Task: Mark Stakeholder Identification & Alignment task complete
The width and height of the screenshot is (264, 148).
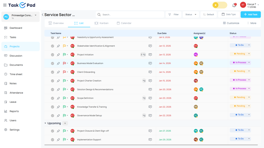Action: click(x=52, y=46)
